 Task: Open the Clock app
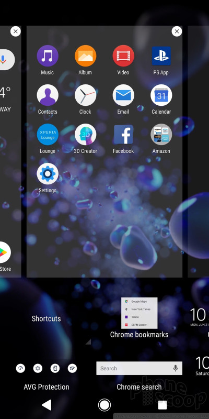point(85,95)
